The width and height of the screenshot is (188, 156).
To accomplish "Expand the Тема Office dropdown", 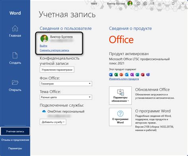I will 66,97.
